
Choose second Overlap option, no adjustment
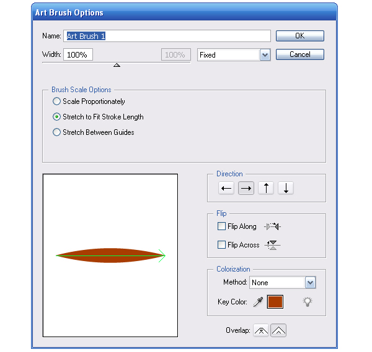point(278,330)
